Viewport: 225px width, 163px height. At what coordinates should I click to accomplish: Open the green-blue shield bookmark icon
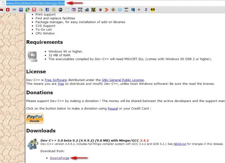tap(28, 10)
